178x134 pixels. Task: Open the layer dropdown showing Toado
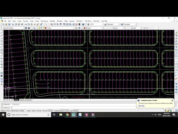point(55,28)
